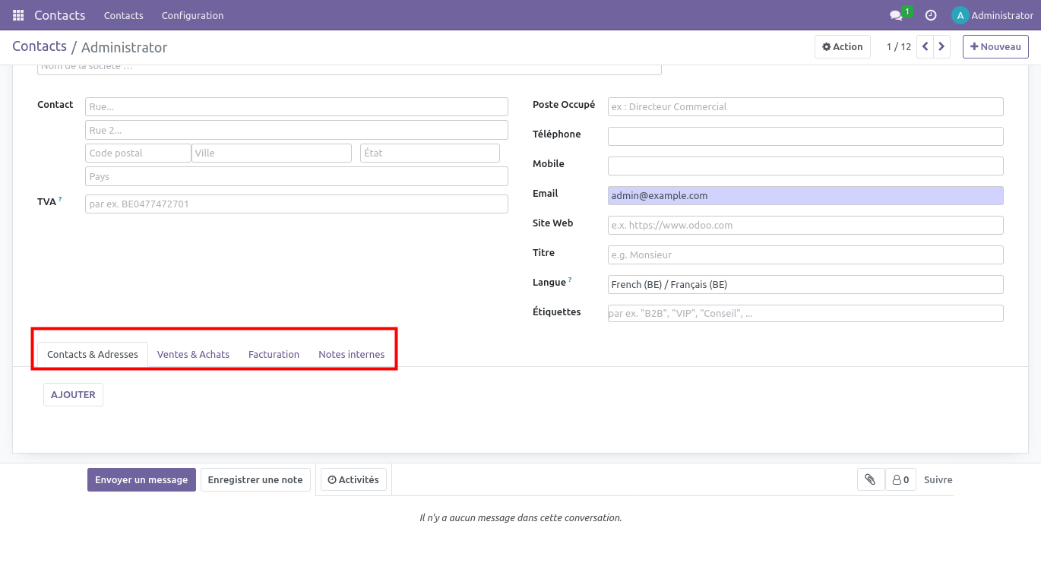
Task: Open Contacts menu in navbar
Action: pyautogui.click(x=124, y=15)
